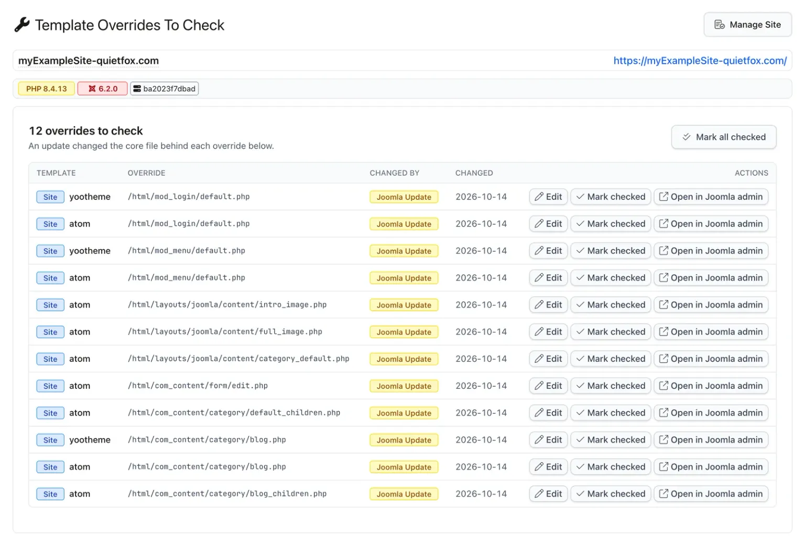Open full_image.php override in Joomla admin
The width and height of the screenshot is (805, 537).
pos(711,332)
